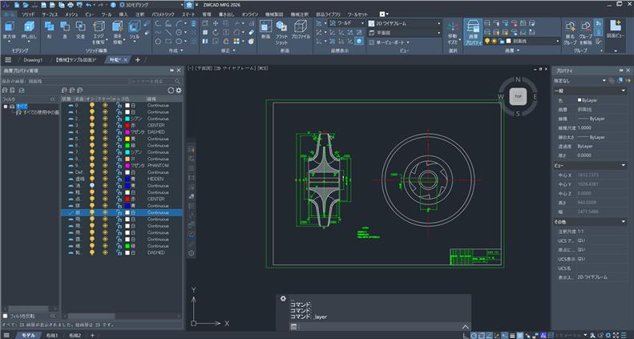The height and width of the screenshot is (339, 634).
Task: Click the TOP face of the view cube
Action: tap(519, 96)
